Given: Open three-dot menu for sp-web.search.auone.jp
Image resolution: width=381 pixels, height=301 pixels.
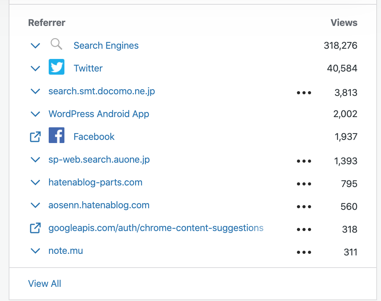Looking at the screenshot, I should (x=304, y=161).
